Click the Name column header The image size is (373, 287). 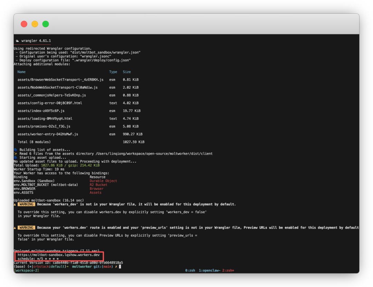click(x=21, y=72)
